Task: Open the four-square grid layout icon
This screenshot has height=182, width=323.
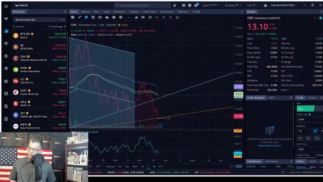Action: [93, 18]
